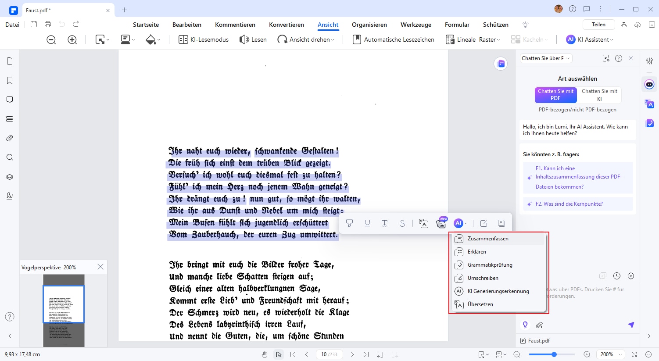This screenshot has width=659, height=361.
Task: Click Automatische Lesezeichen button
Action: pos(394,39)
